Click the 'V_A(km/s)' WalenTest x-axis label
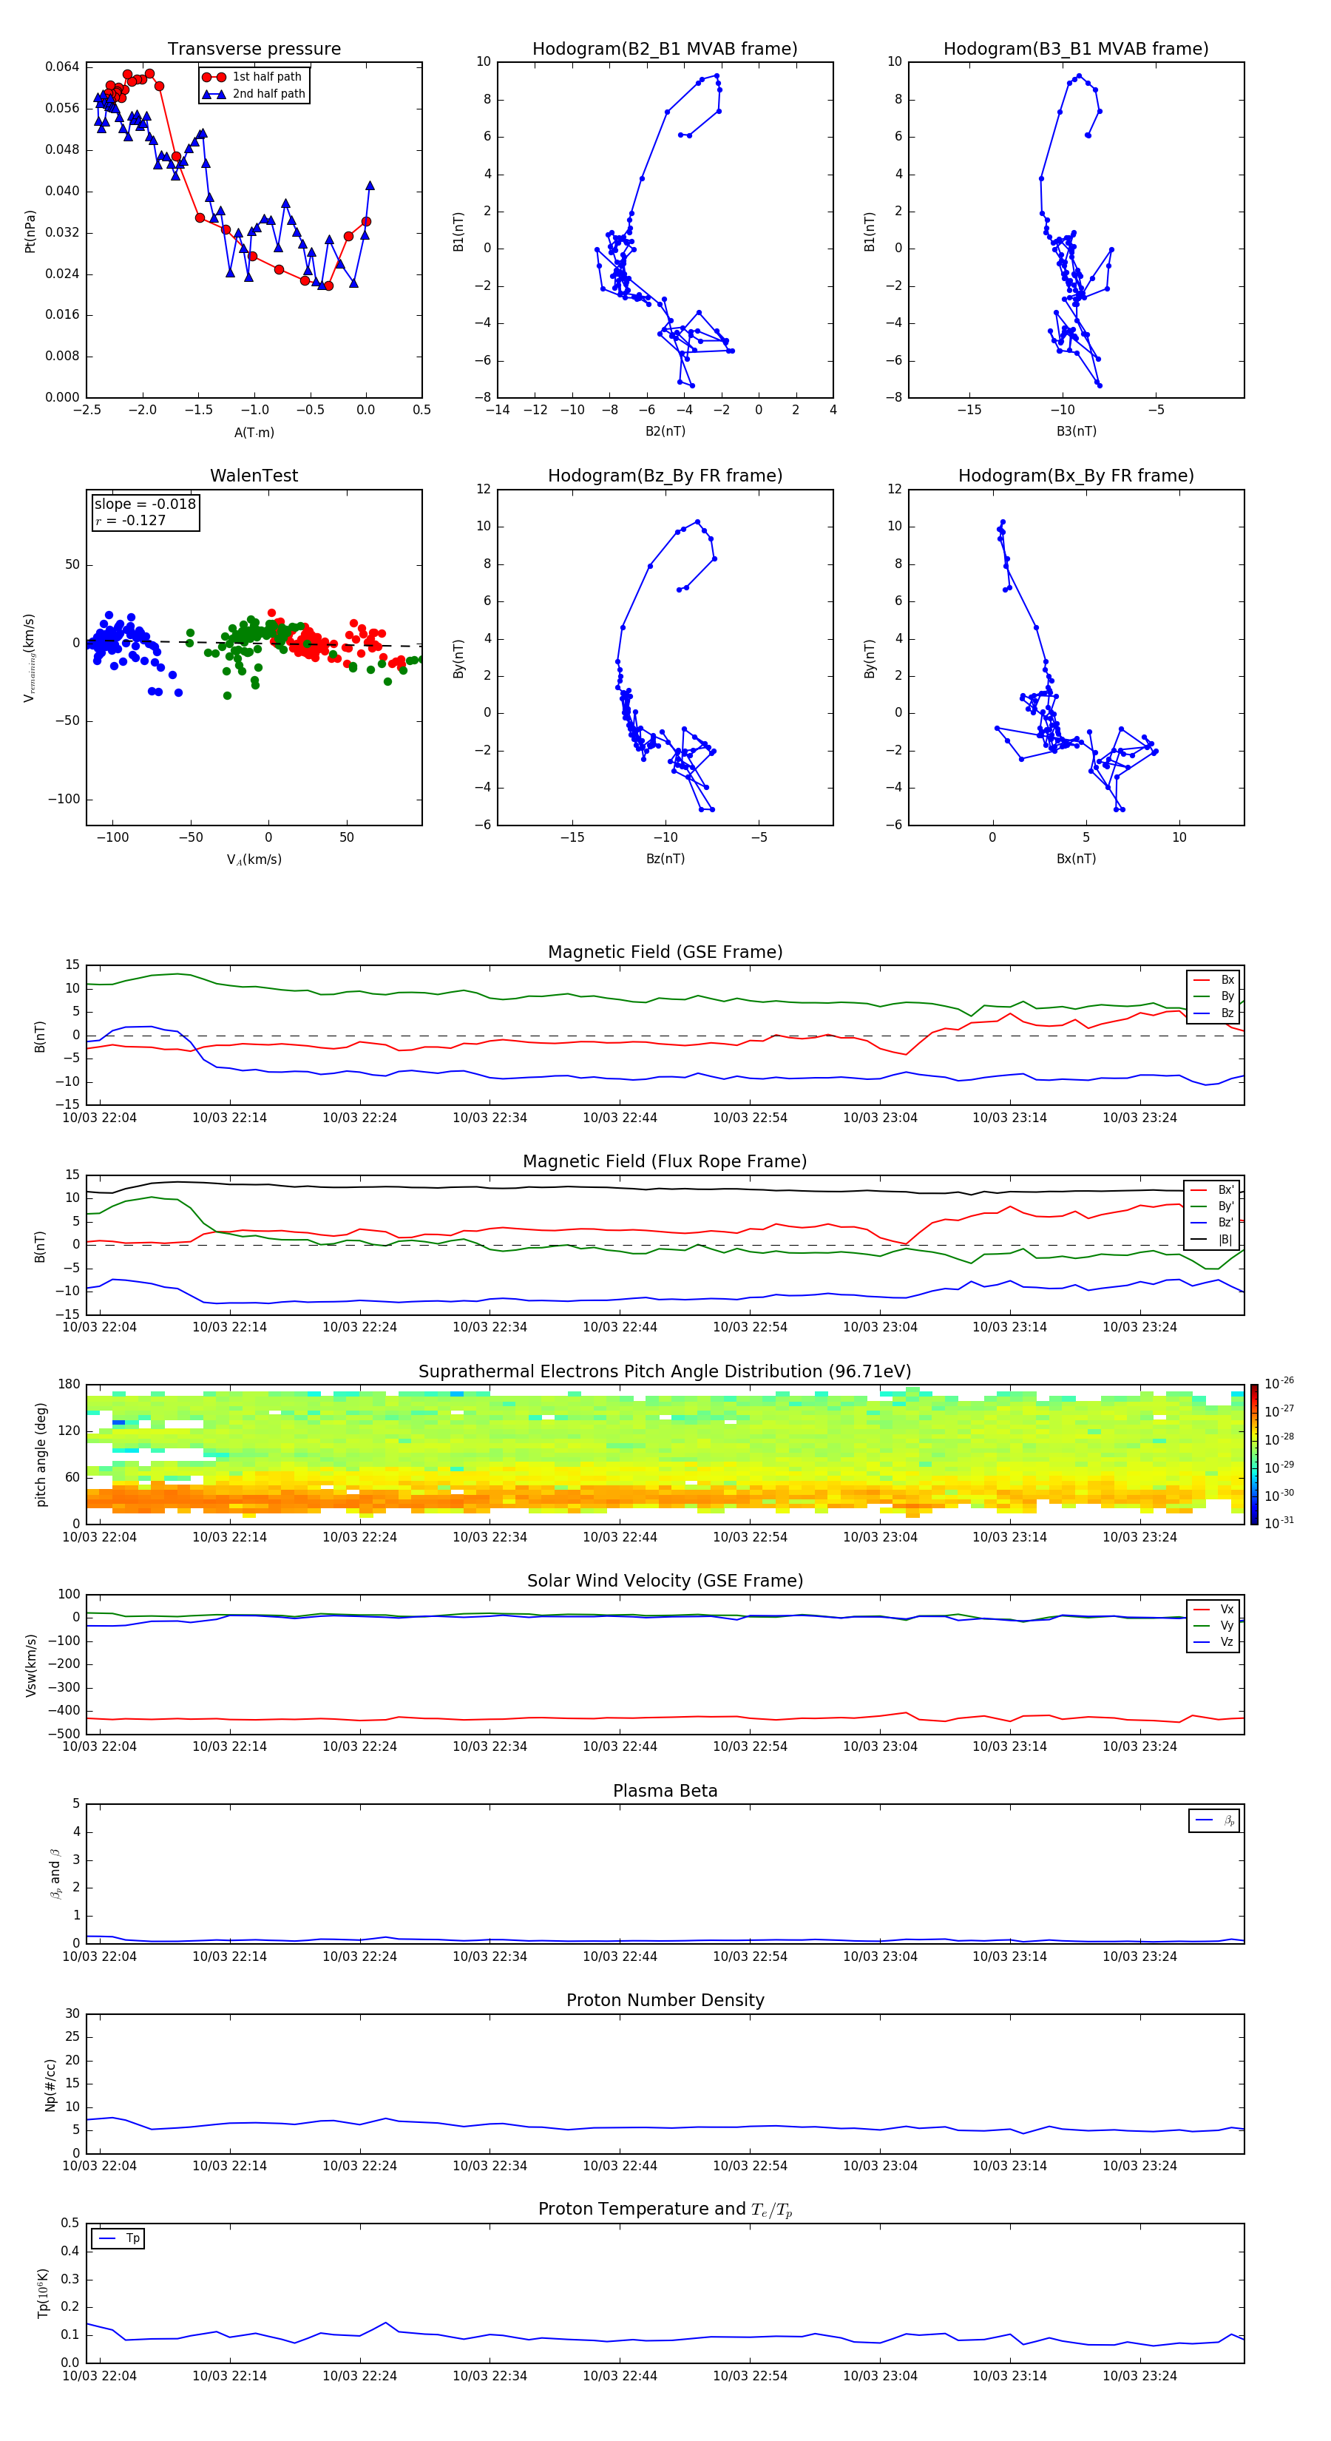Viewport: 1331px width, 2441px height. point(254,860)
